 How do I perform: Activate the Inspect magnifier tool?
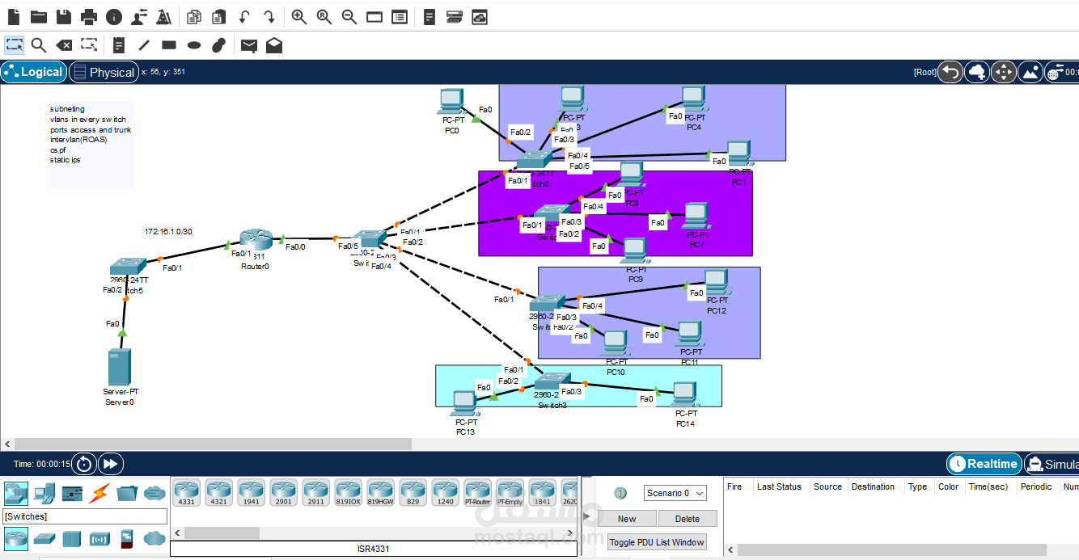pos(39,45)
